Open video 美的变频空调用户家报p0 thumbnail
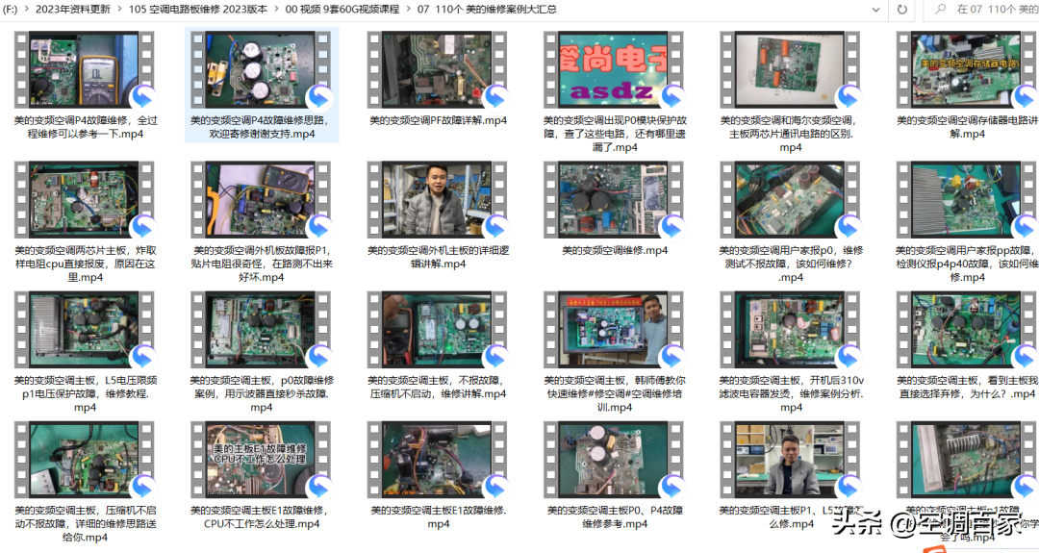Screen dimensions: 1039x553 click(x=791, y=199)
